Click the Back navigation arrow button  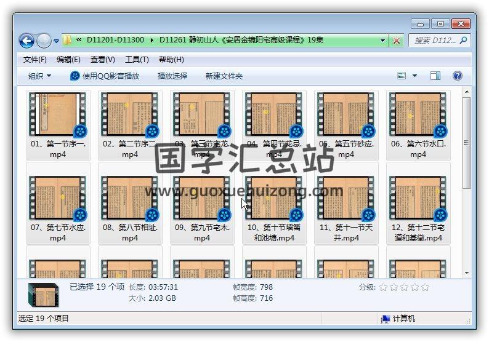coord(27,41)
